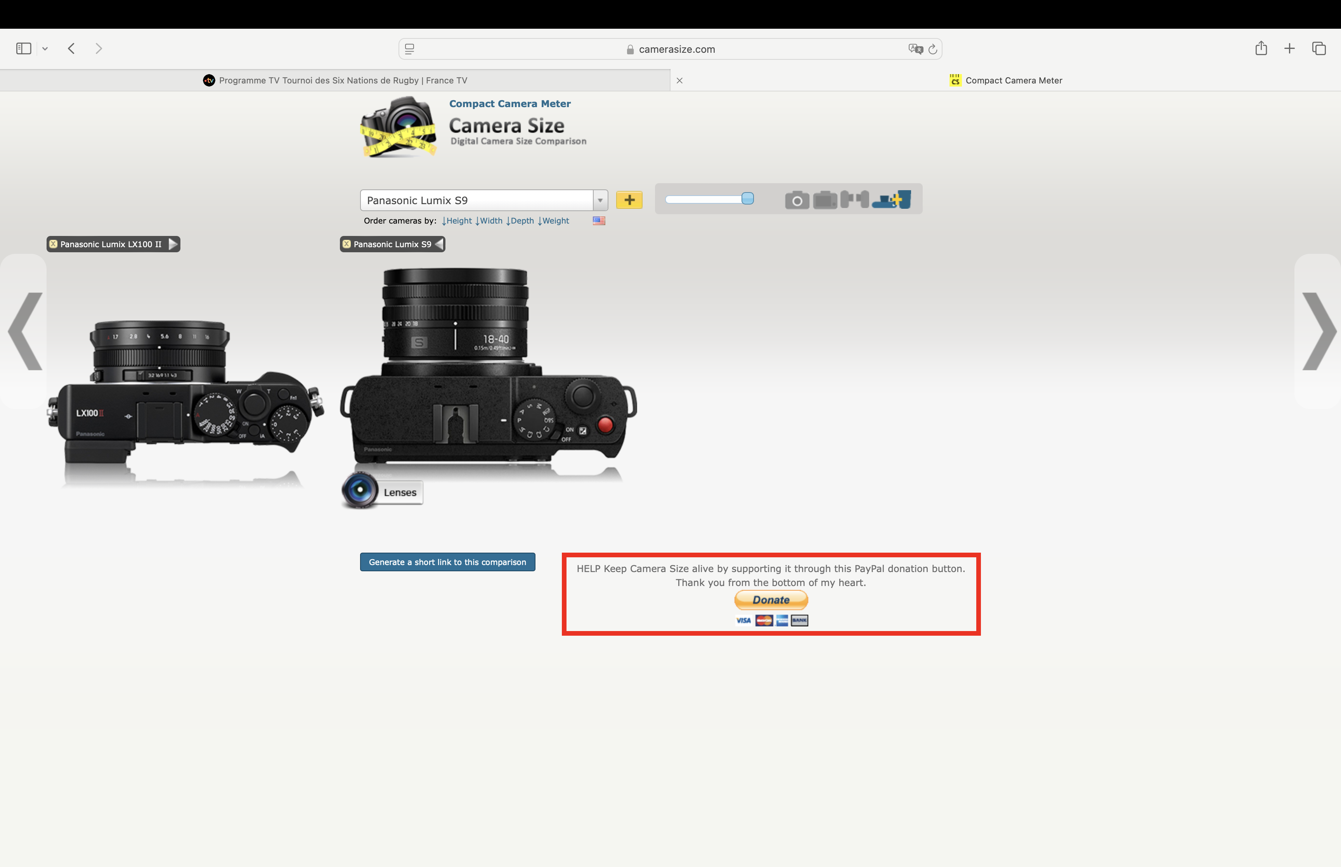
Task: Show Safari tab overview
Action: point(1318,49)
